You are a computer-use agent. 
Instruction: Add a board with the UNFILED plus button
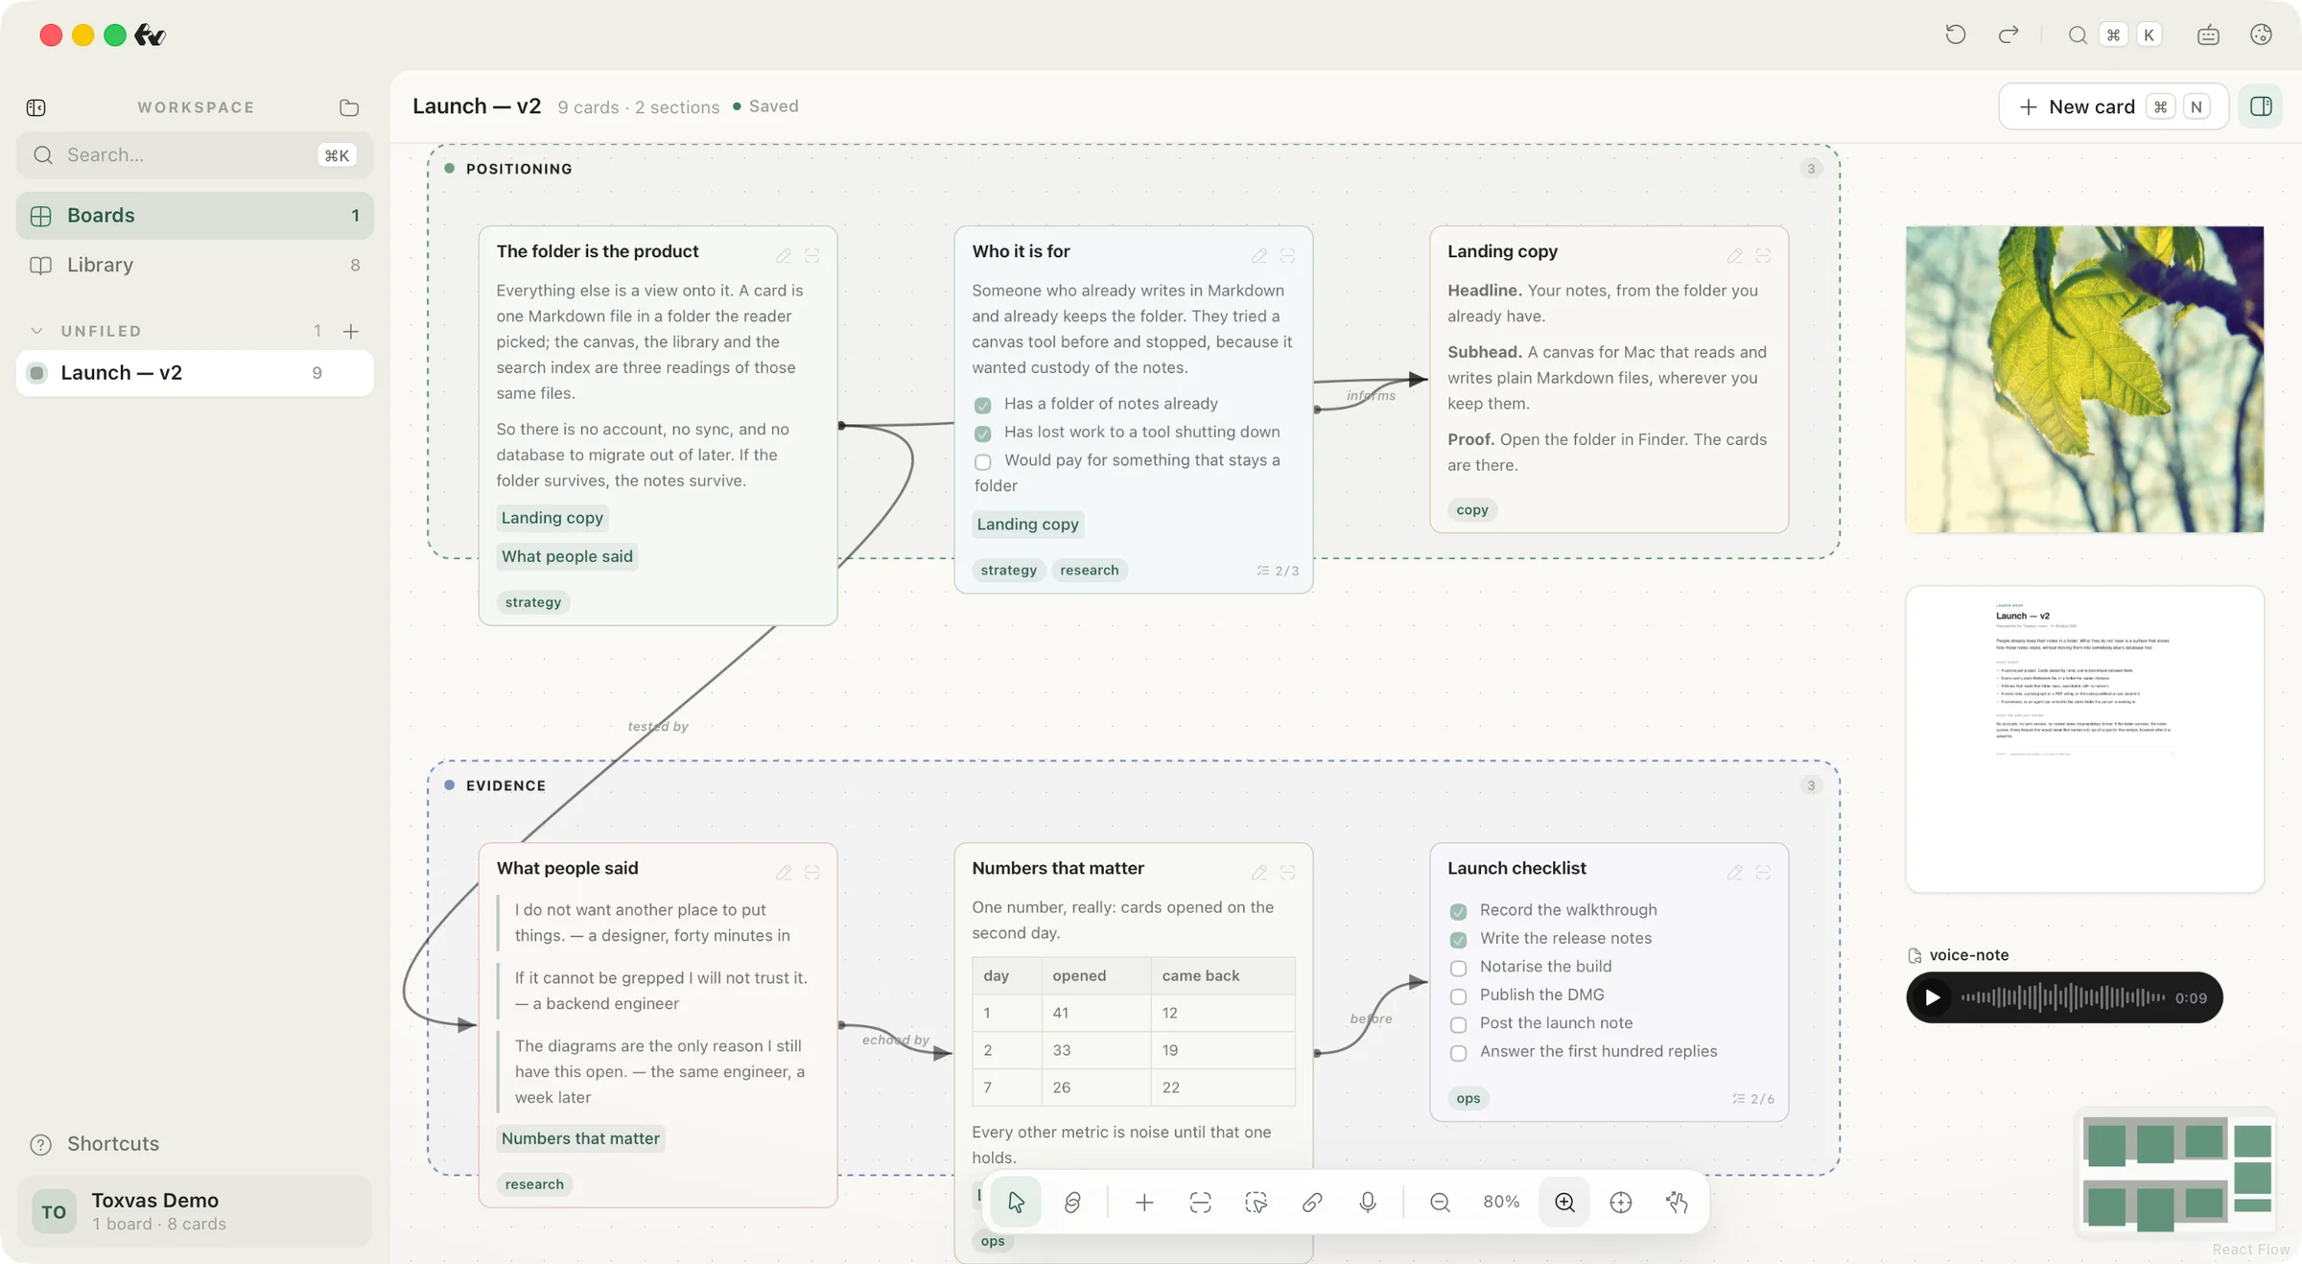[x=351, y=331]
